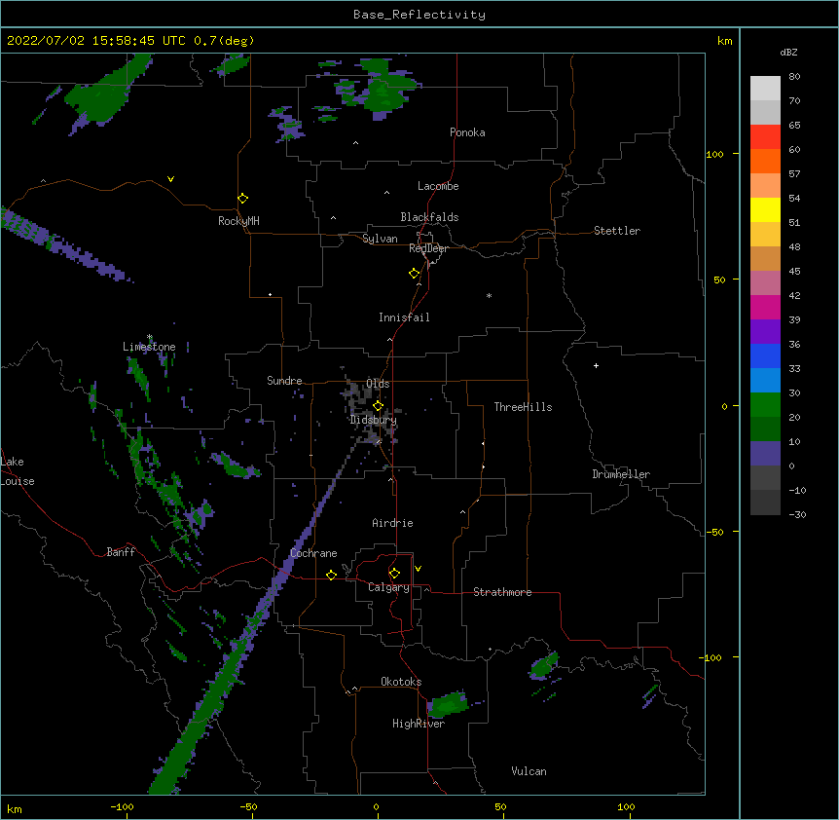The height and width of the screenshot is (820, 839).
Task: Click the Sylvan map label
Action: click(380, 239)
